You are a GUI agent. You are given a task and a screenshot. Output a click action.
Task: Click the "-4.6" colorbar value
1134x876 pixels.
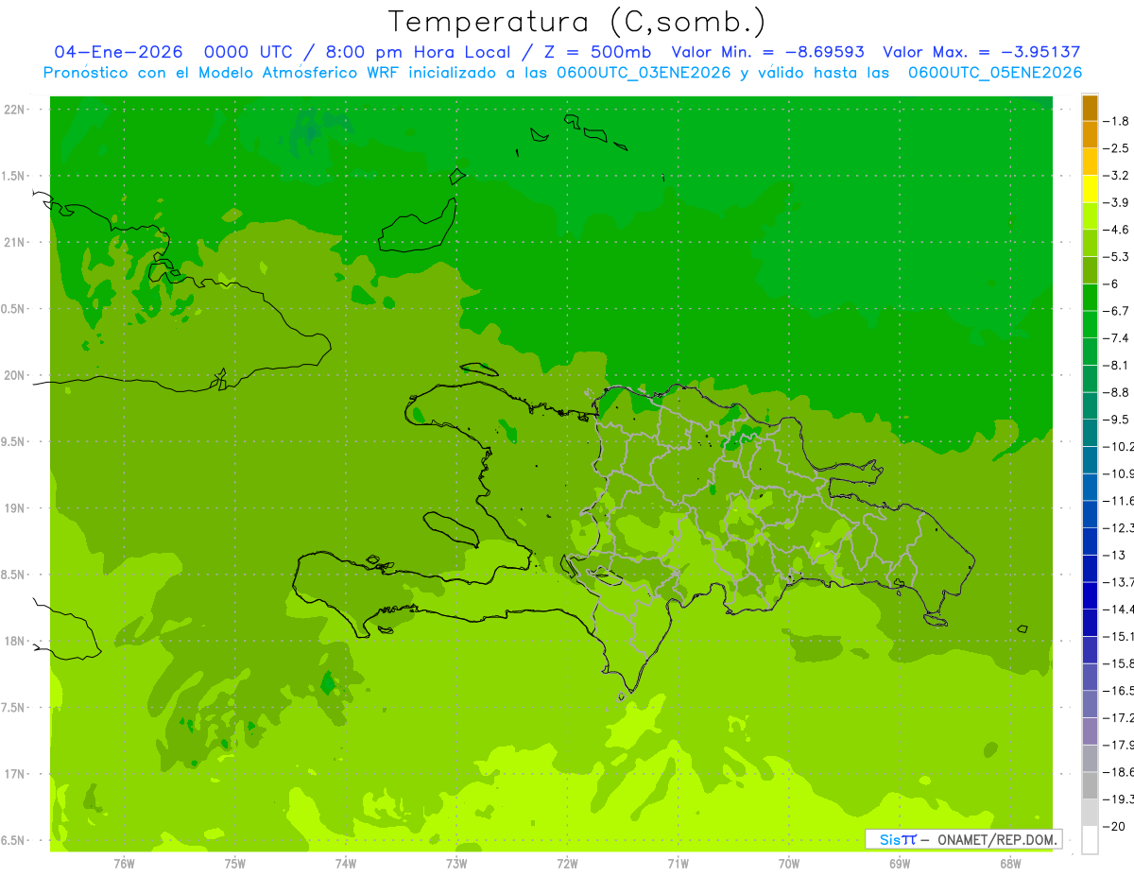click(1117, 231)
